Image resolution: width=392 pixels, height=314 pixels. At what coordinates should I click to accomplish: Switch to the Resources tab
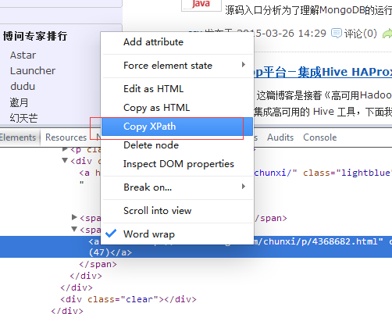[x=66, y=137]
